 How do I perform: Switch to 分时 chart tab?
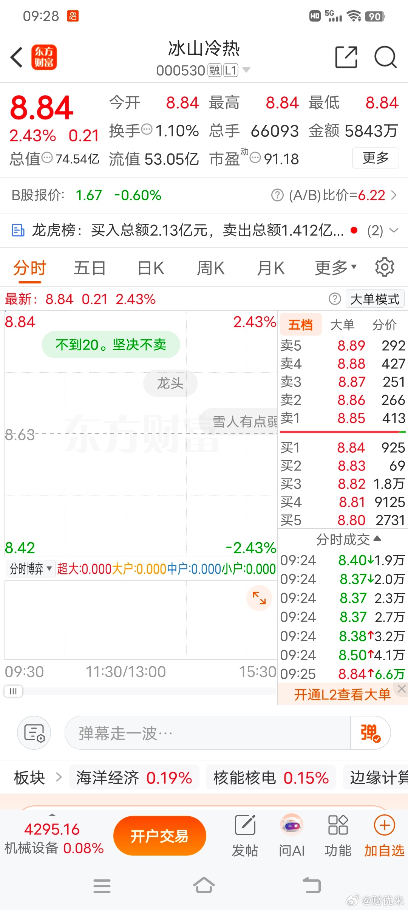(29, 268)
